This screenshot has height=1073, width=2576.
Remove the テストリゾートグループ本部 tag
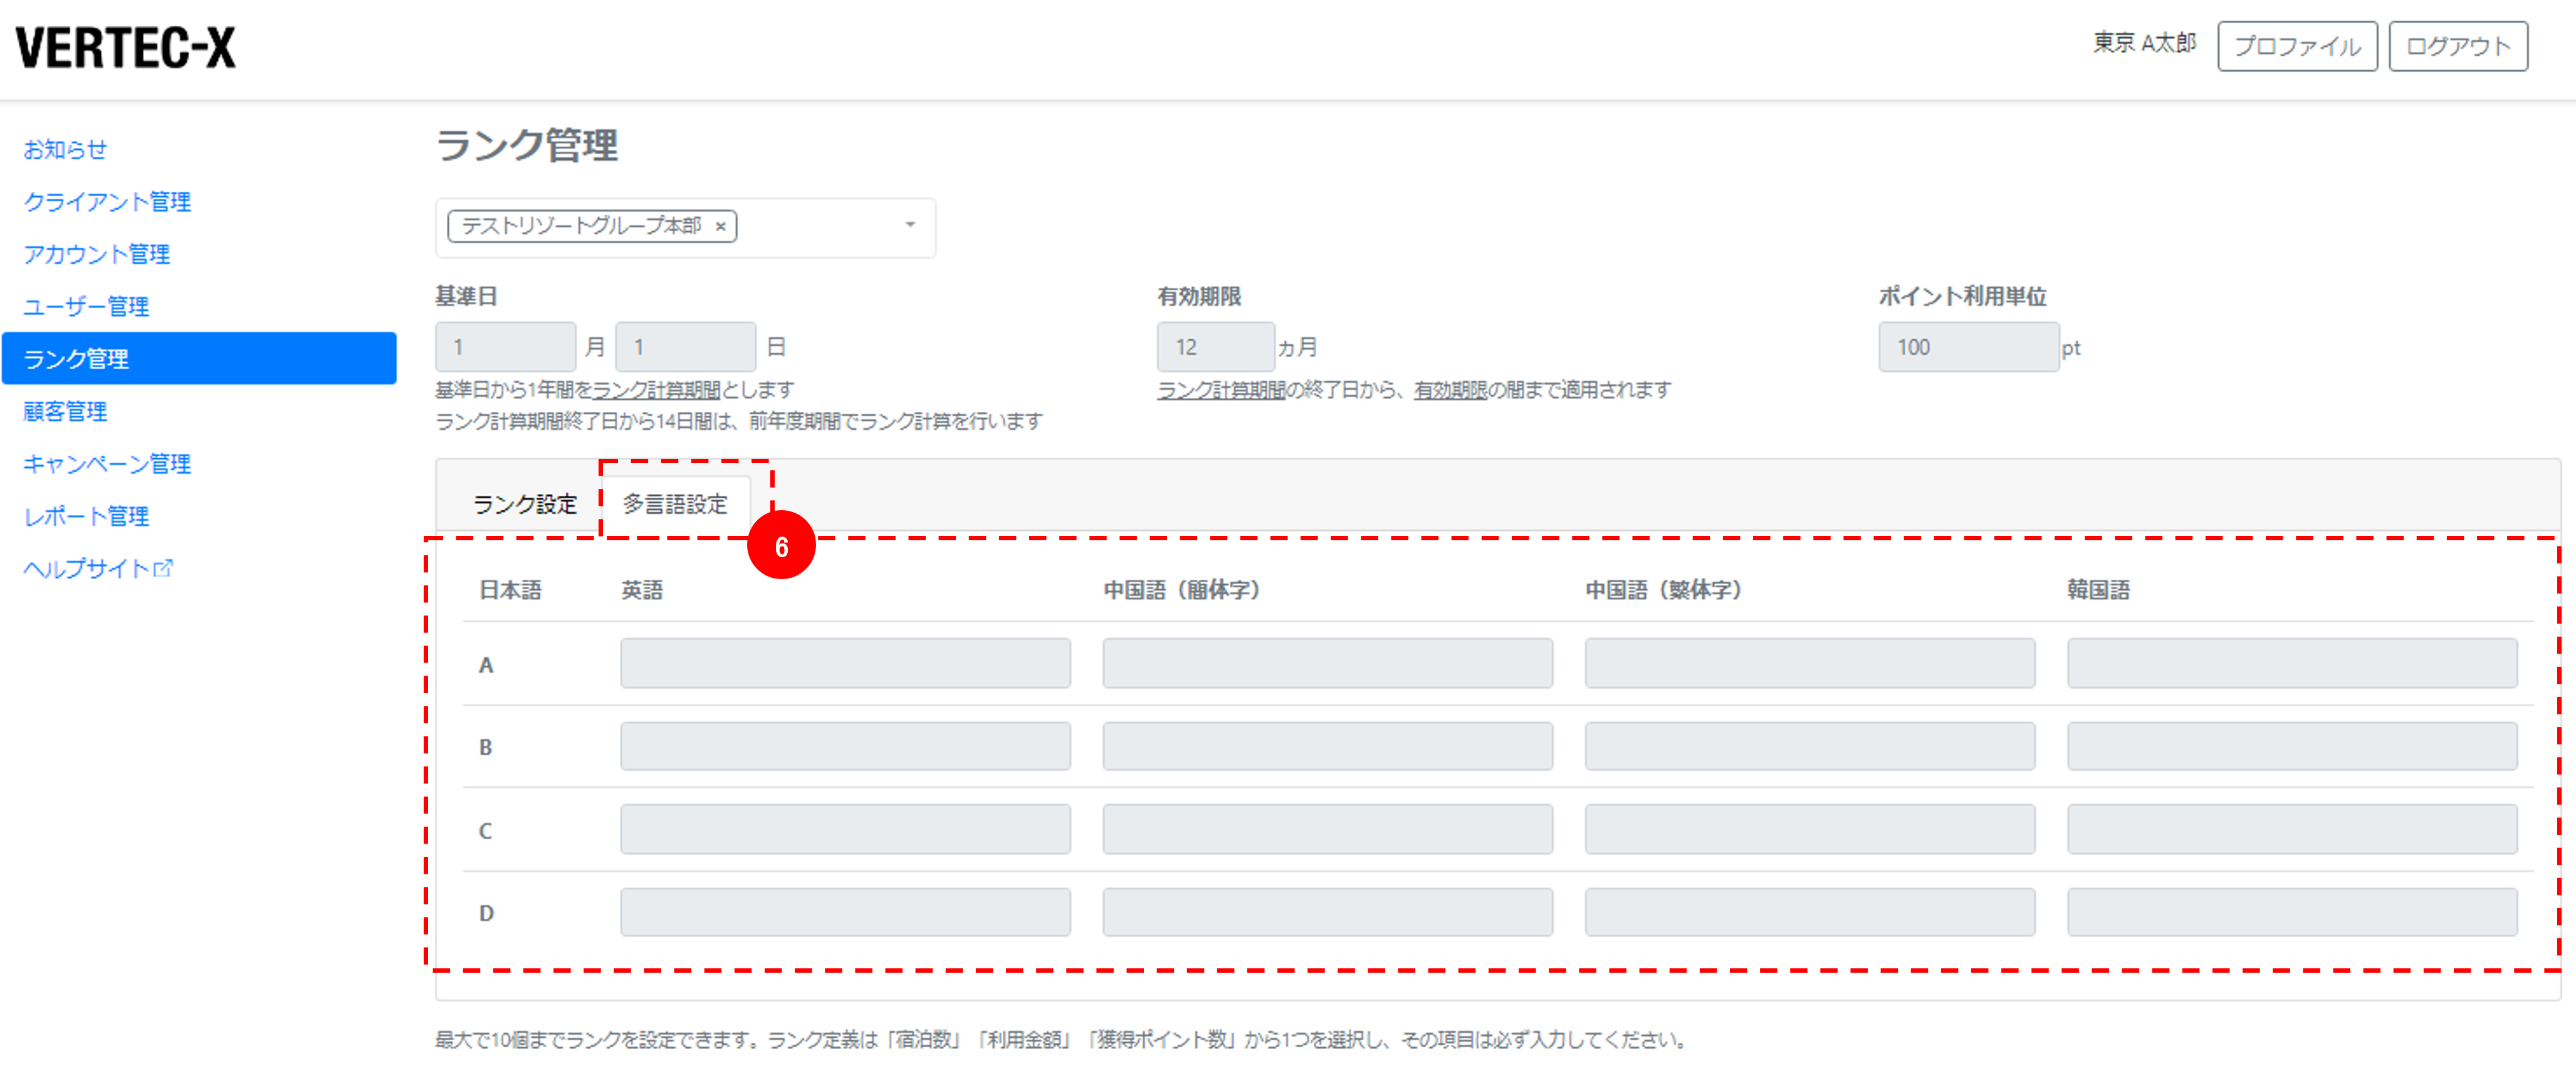(720, 227)
